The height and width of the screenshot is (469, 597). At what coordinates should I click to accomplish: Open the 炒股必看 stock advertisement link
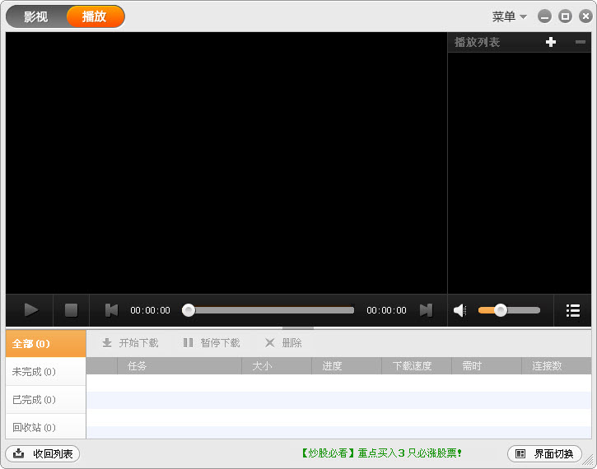pos(380,453)
